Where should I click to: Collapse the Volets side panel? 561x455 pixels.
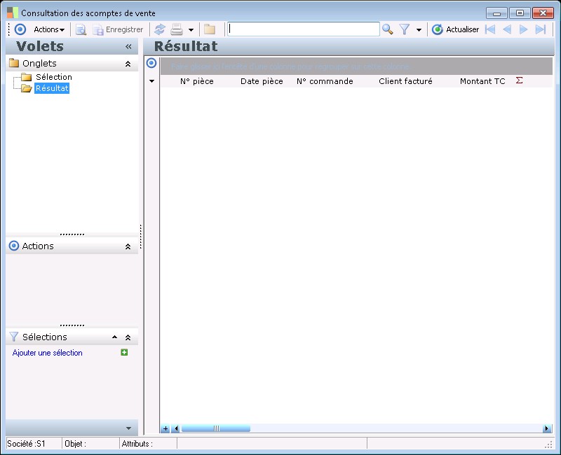pos(128,46)
